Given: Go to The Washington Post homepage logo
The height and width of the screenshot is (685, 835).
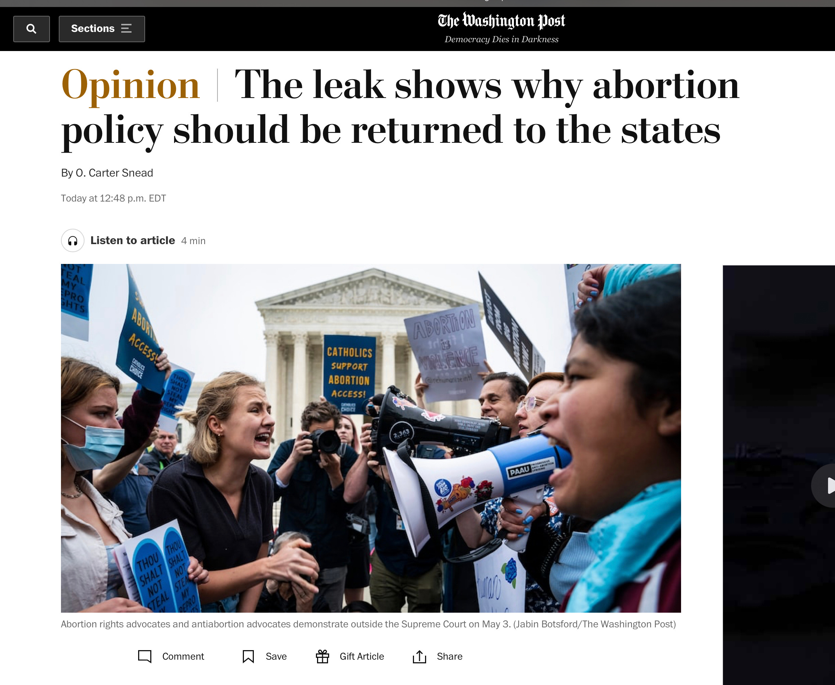Looking at the screenshot, I should coord(501,21).
